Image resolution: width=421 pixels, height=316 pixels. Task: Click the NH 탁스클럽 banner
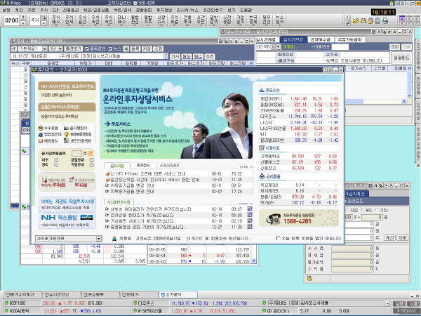point(67,220)
